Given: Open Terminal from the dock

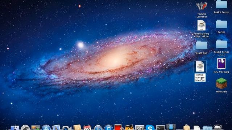Looking at the screenshot, I should click(161, 127).
